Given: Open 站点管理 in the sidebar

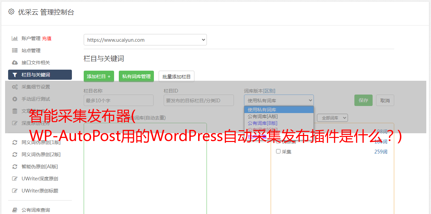Looking at the screenshot, I should point(31,50).
